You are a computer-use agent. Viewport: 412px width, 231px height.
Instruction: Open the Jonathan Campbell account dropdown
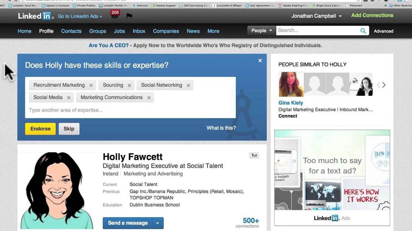click(x=316, y=16)
